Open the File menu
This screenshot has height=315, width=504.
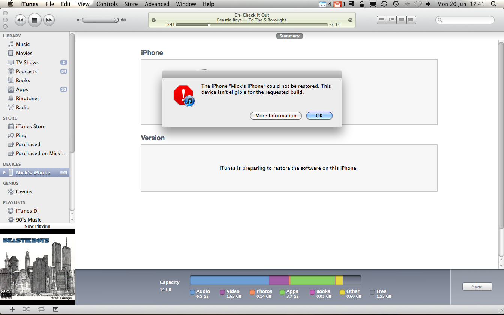coord(49,4)
